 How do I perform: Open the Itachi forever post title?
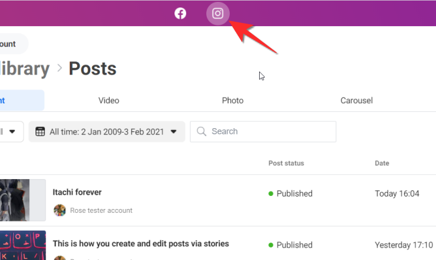click(77, 192)
